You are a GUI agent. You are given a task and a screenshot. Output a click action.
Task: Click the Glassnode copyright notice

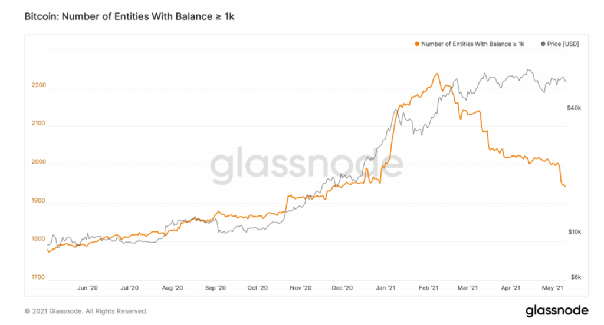(86, 311)
